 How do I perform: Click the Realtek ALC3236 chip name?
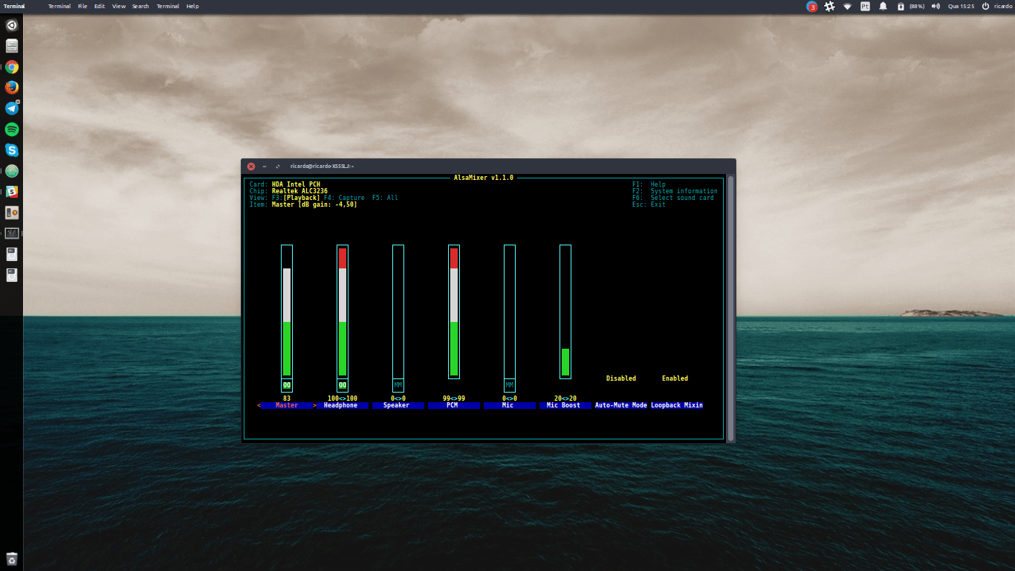tap(299, 191)
